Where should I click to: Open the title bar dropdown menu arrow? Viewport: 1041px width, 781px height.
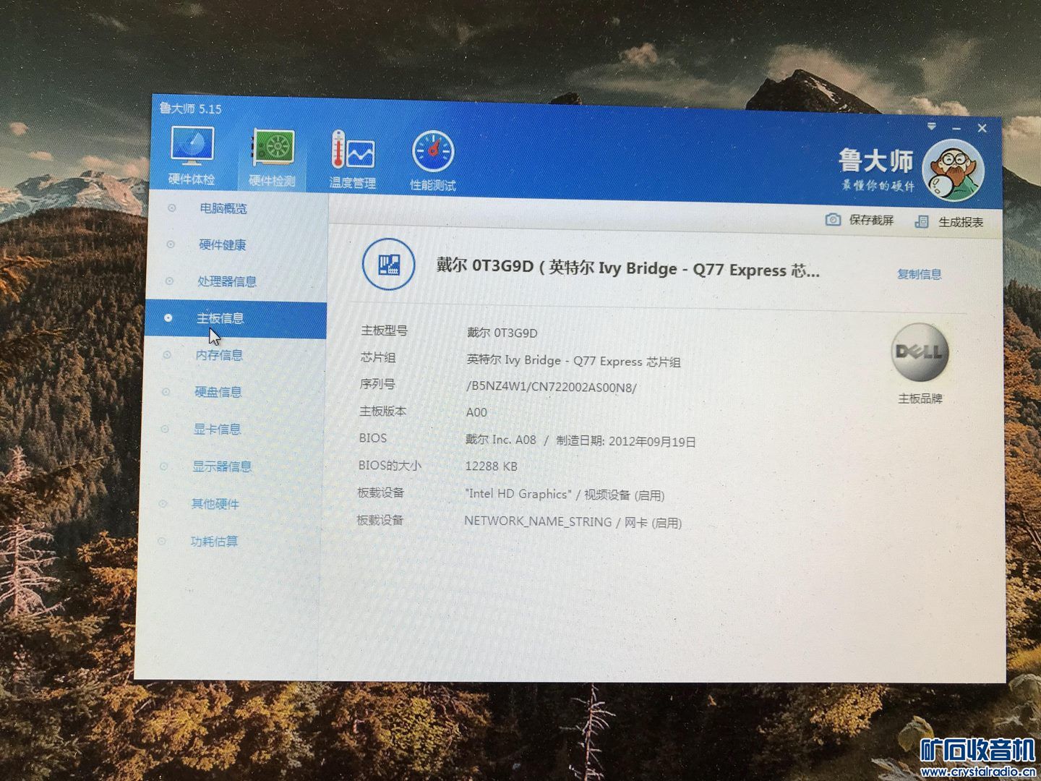point(933,126)
